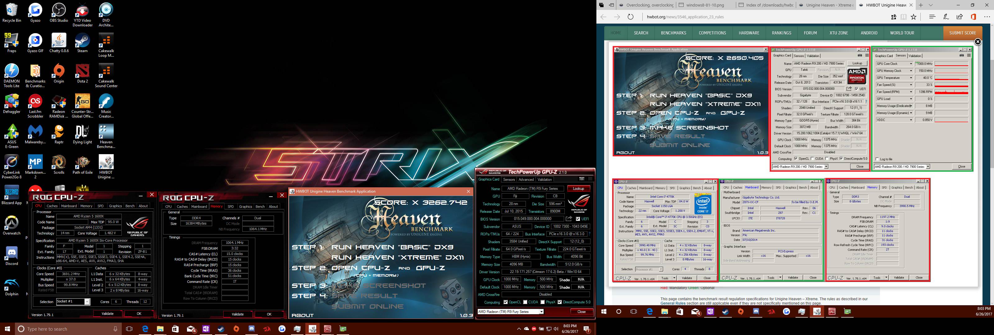Open the Recycle Bin

[x=11, y=13]
